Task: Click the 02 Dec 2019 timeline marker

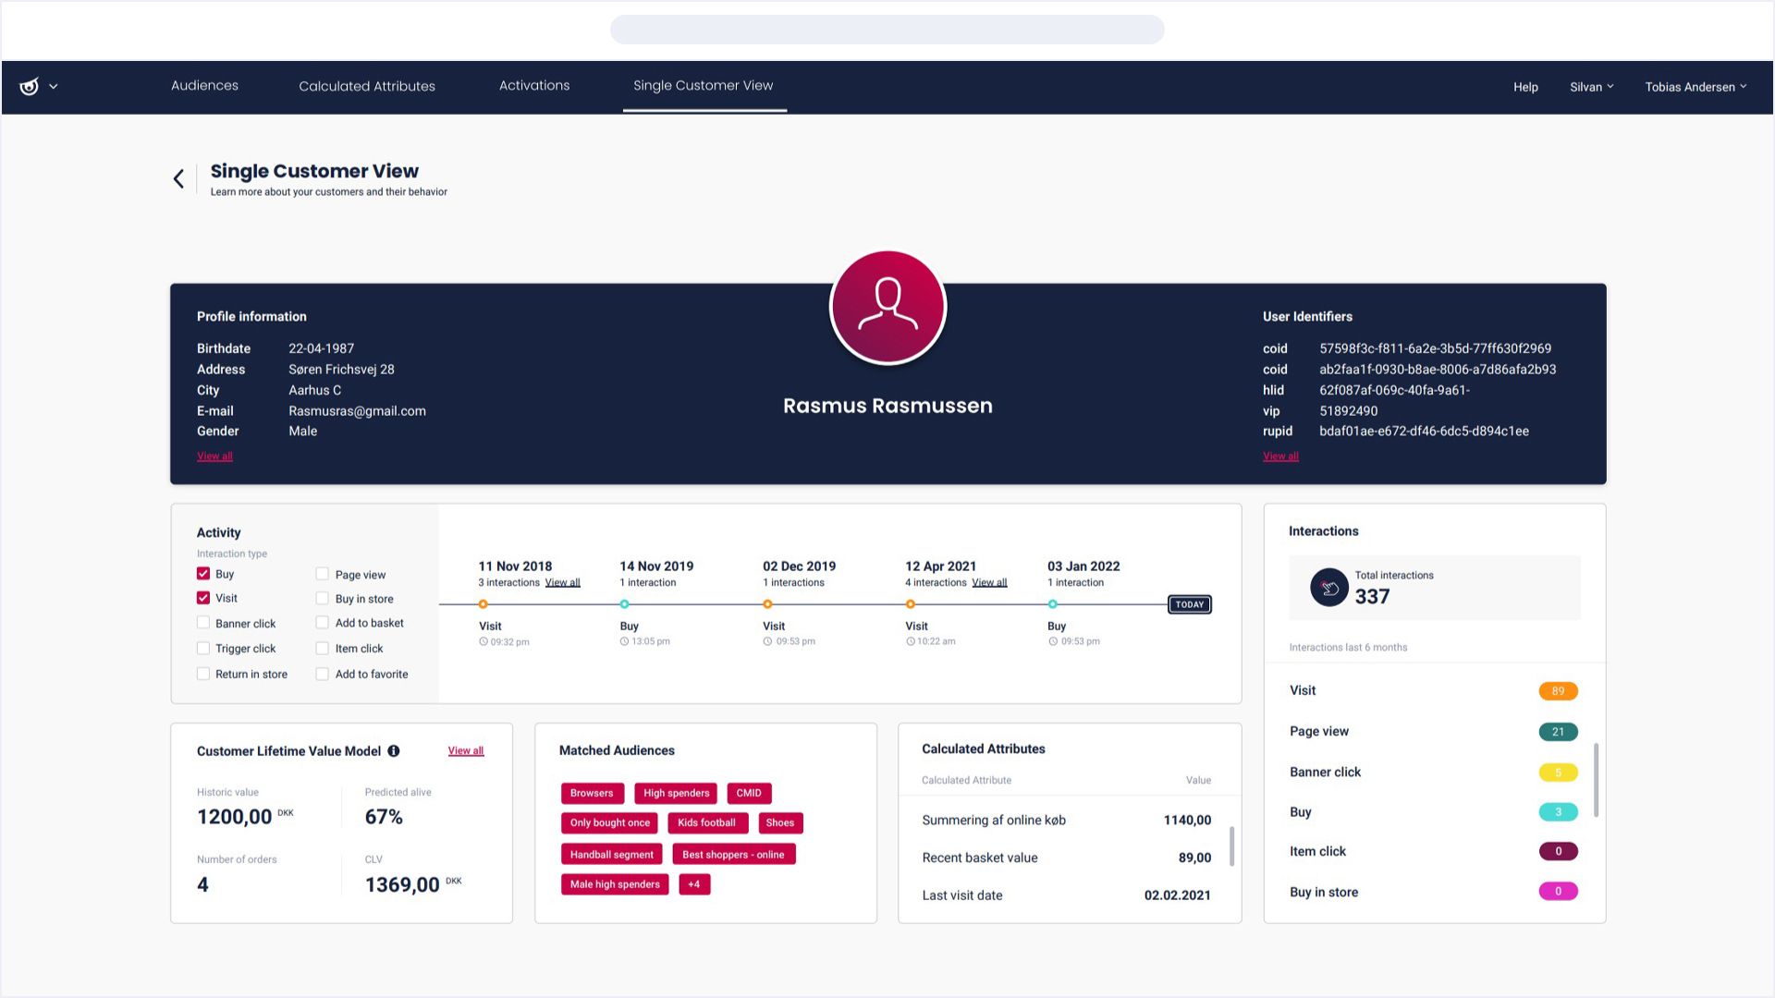Action: tap(767, 603)
